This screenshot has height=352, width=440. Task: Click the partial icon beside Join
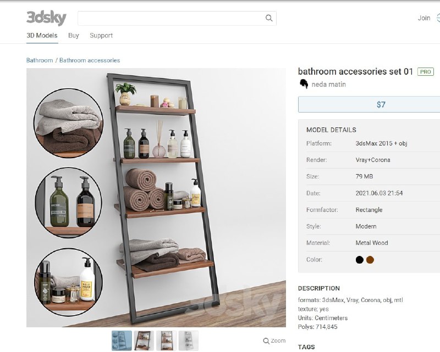pos(438,18)
